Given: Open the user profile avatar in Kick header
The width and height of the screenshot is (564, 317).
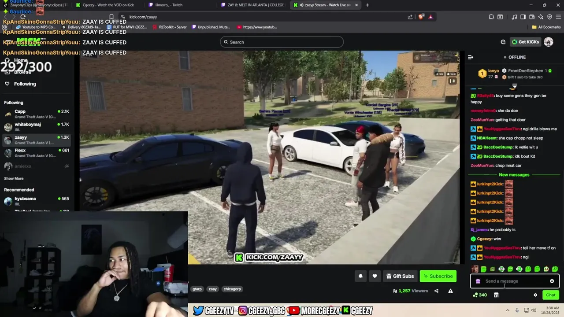Looking at the screenshot, I should pyautogui.click(x=549, y=42).
